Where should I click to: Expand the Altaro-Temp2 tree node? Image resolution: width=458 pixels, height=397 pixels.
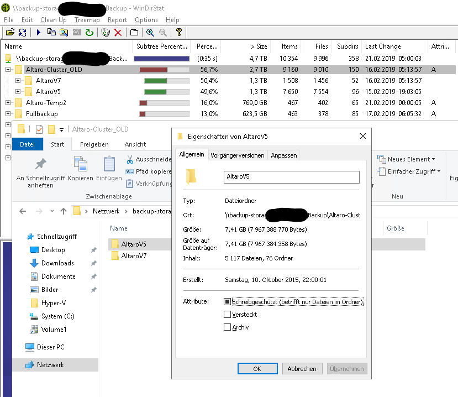(8, 103)
